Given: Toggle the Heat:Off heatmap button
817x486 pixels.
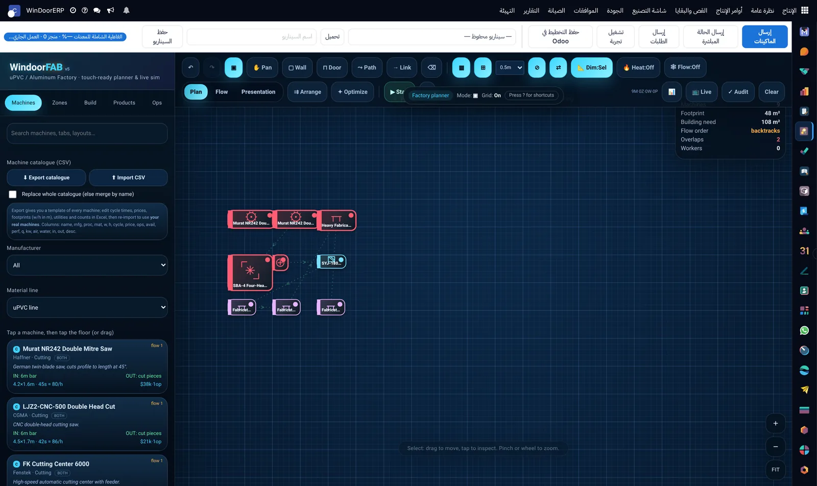Looking at the screenshot, I should [638, 67].
